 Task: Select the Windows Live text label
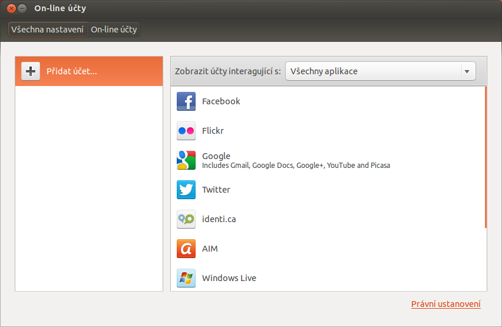229,278
